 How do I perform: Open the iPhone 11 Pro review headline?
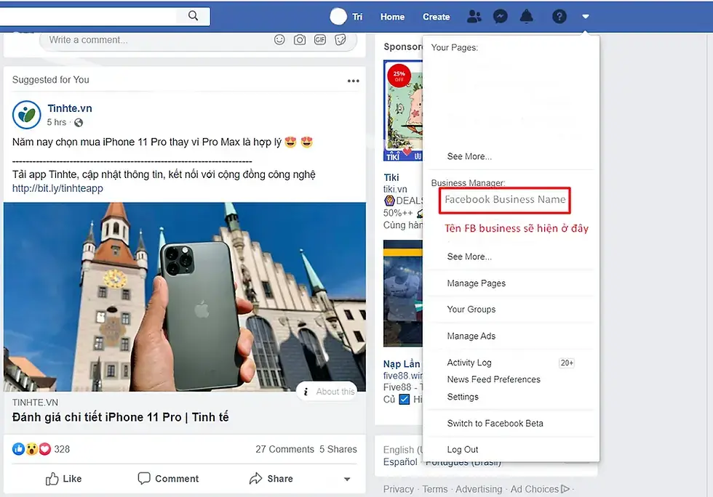[x=121, y=417]
